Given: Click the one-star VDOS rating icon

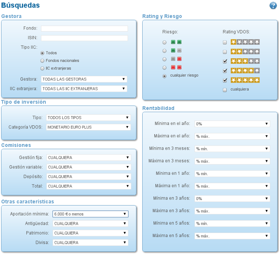Looking at the screenshot, I should click(x=245, y=42).
